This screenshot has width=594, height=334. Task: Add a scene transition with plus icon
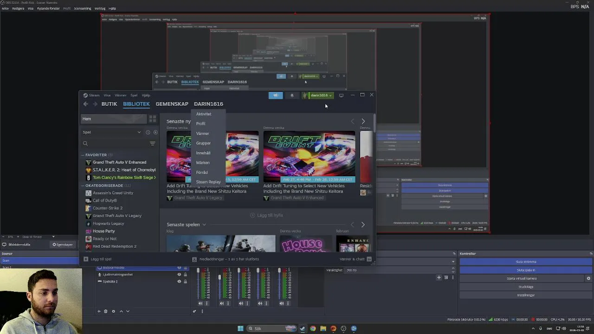439,277
